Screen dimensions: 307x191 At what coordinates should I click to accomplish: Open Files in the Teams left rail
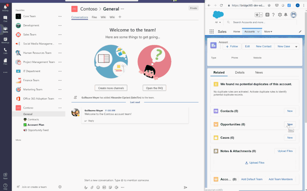5,62
